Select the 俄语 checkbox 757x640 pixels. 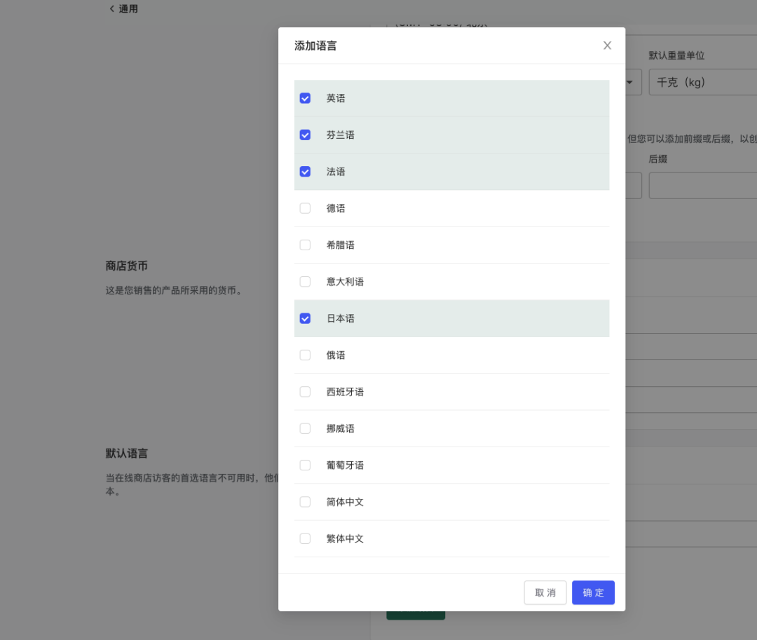(305, 355)
